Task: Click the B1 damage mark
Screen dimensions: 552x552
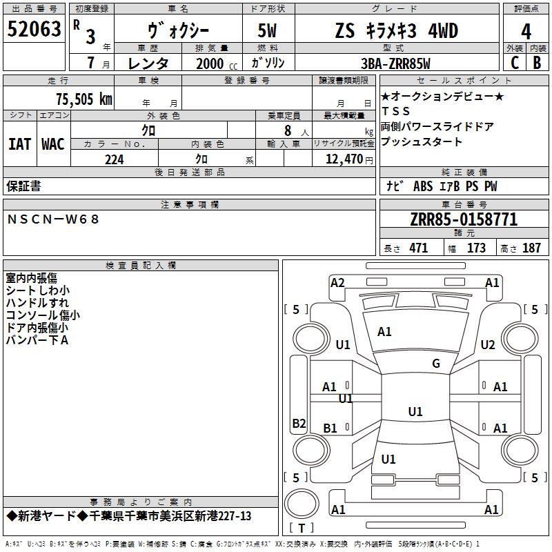Action: click(x=330, y=428)
